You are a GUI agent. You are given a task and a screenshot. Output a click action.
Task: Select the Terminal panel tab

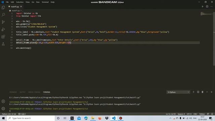coord(46,92)
